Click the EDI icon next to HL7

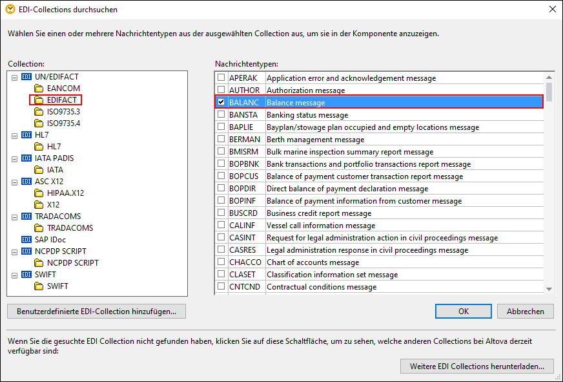coord(26,135)
